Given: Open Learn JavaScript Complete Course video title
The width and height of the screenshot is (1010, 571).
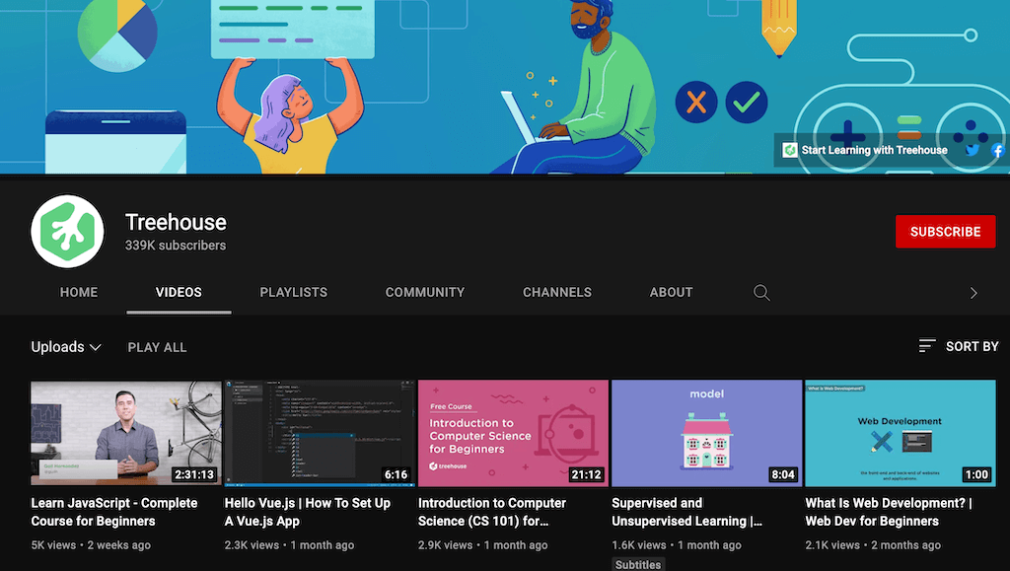Looking at the screenshot, I should (x=114, y=512).
